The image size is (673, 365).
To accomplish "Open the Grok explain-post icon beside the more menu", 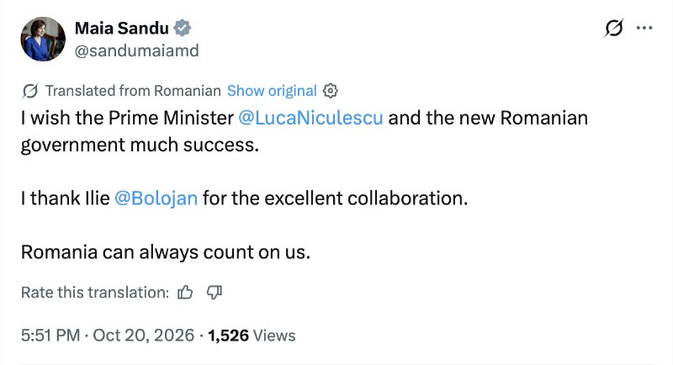I will (x=613, y=29).
